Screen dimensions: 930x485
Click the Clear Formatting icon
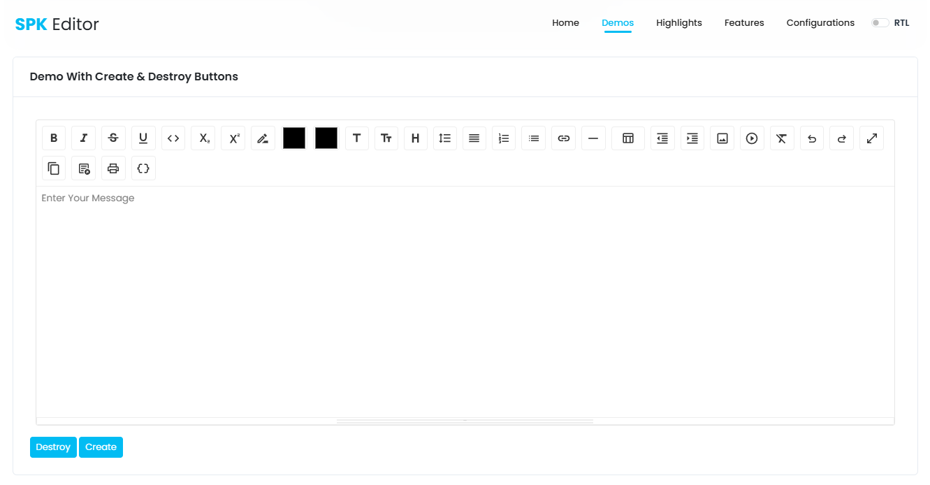coord(782,138)
